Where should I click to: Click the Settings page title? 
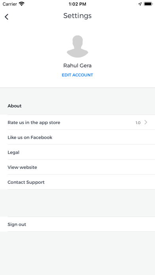77,16
